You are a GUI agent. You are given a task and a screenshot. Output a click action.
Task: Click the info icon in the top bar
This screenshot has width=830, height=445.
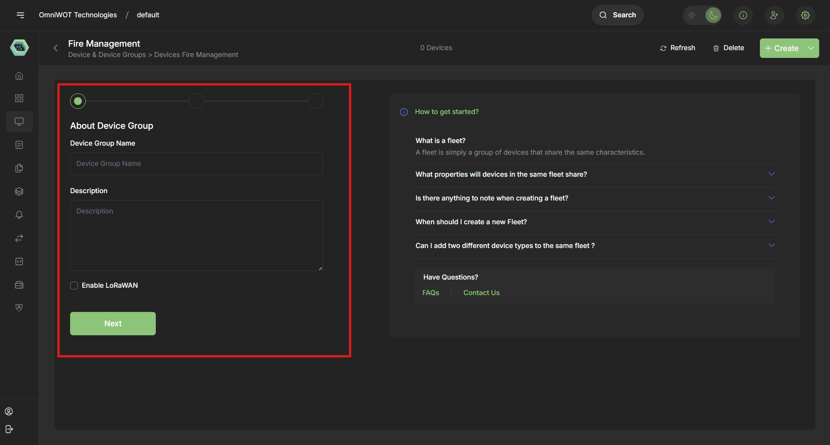pyautogui.click(x=743, y=15)
